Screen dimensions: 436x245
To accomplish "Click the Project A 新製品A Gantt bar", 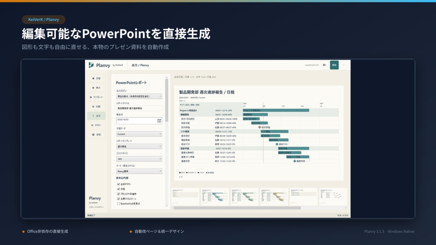I will click(x=276, y=110).
